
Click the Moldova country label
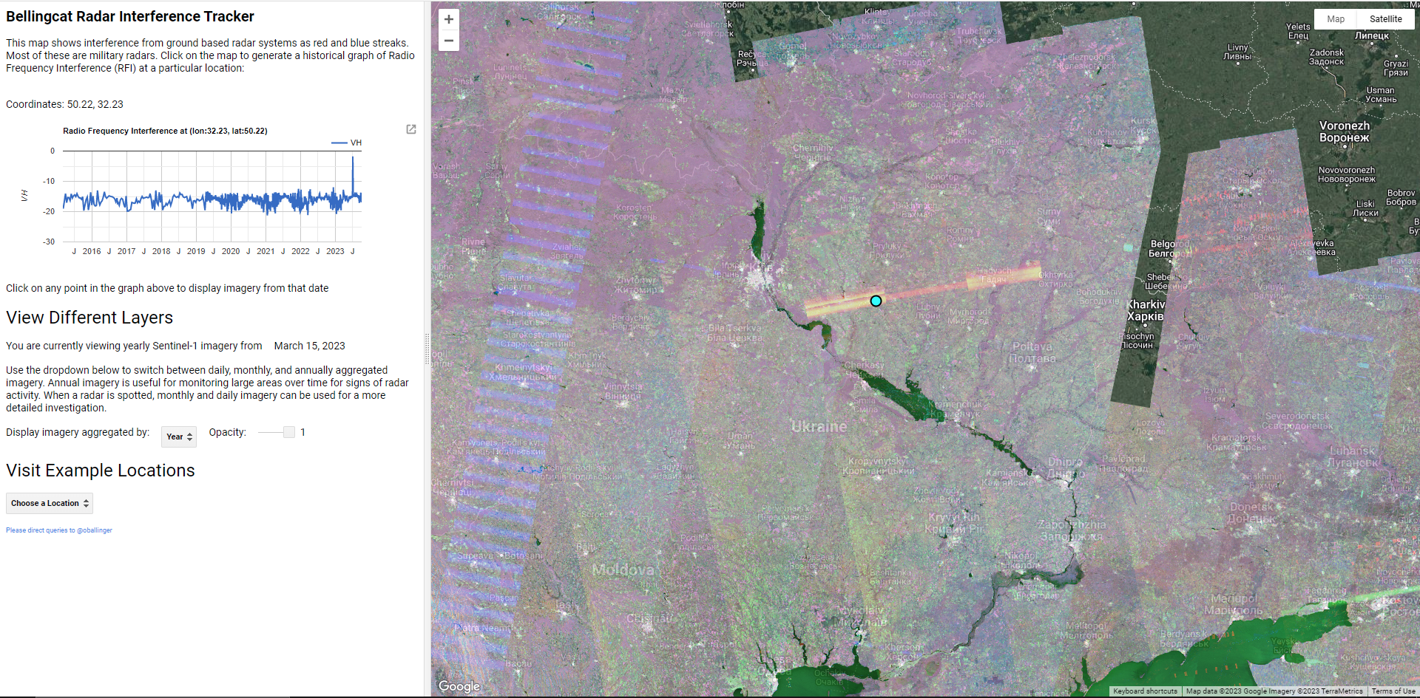point(623,570)
